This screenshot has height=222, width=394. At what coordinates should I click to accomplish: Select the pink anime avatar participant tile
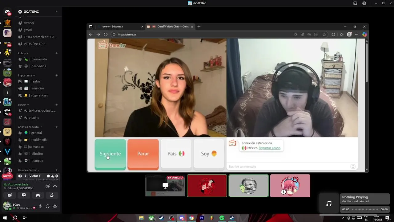[290, 186]
